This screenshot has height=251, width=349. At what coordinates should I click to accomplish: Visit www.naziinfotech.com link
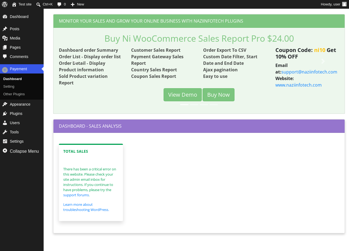tap(299, 85)
